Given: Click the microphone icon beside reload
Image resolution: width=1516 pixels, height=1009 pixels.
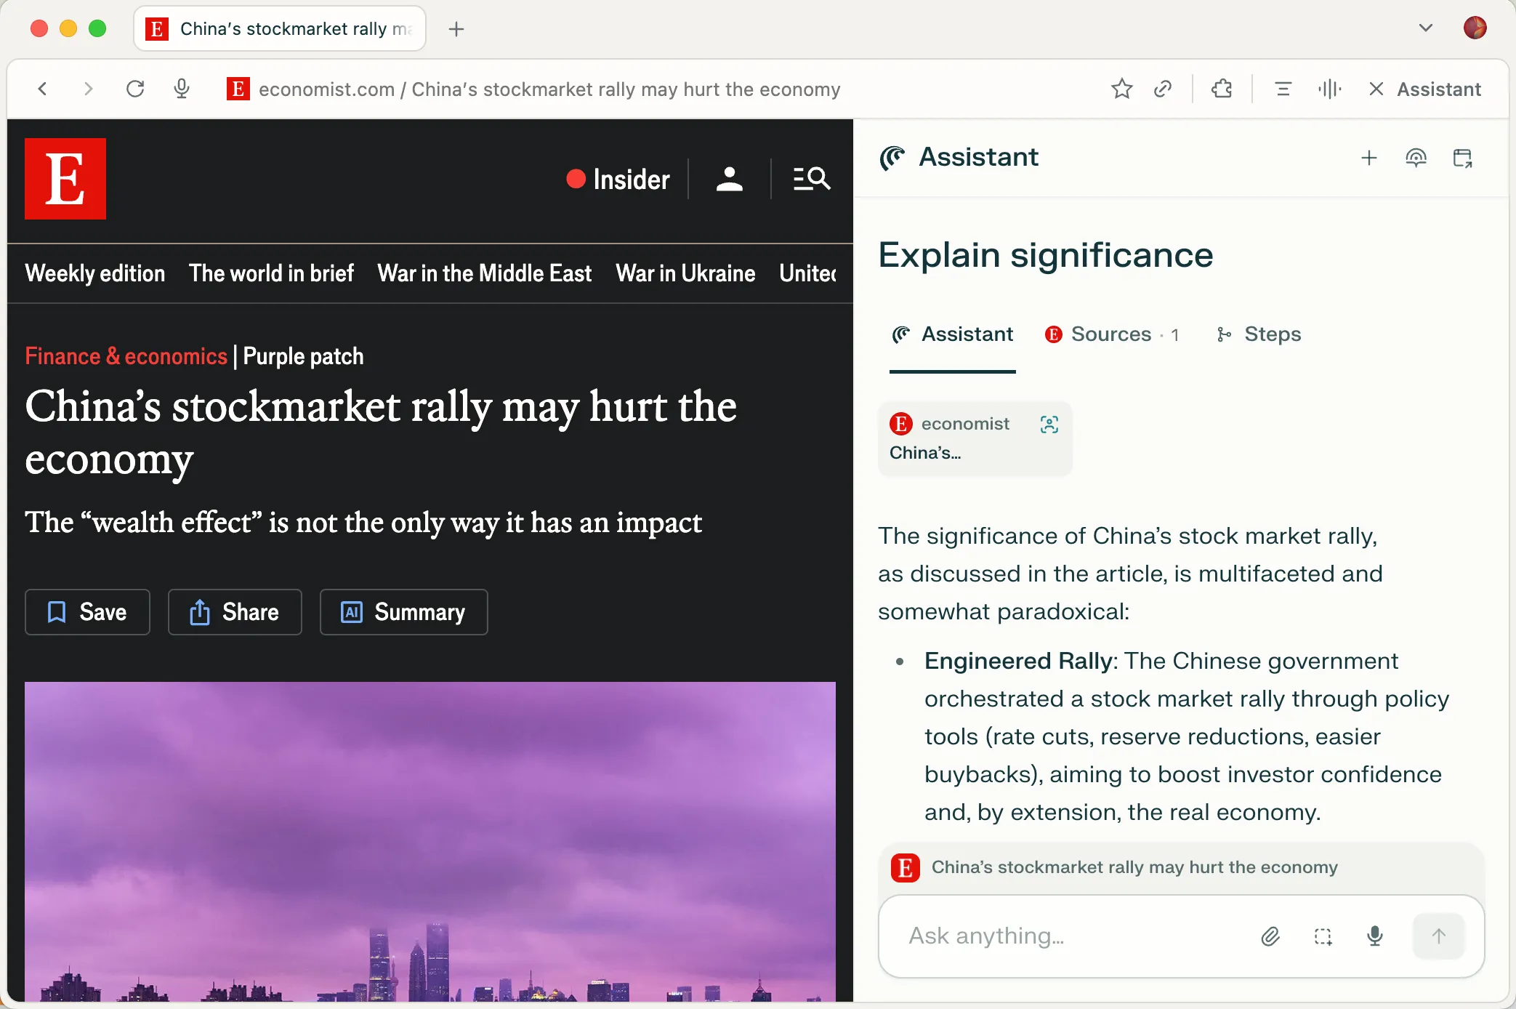Looking at the screenshot, I should 182,89.
